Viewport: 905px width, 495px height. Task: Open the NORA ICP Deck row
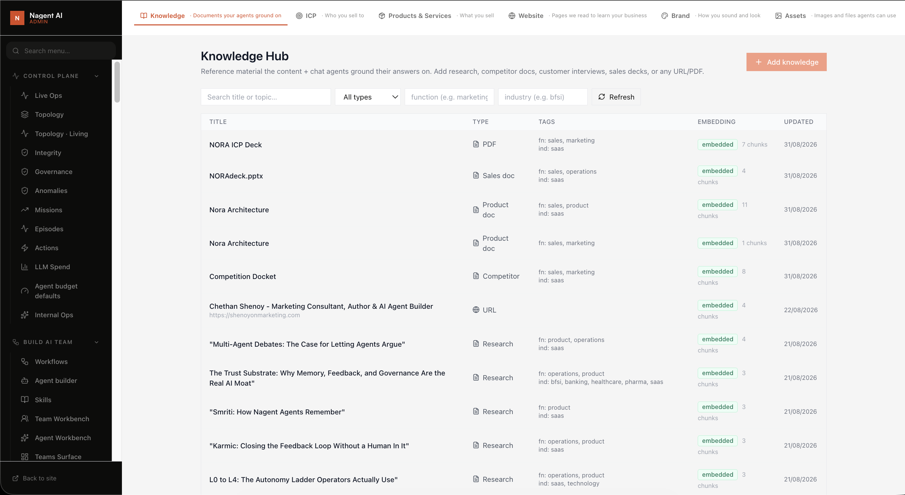point(513,144)
